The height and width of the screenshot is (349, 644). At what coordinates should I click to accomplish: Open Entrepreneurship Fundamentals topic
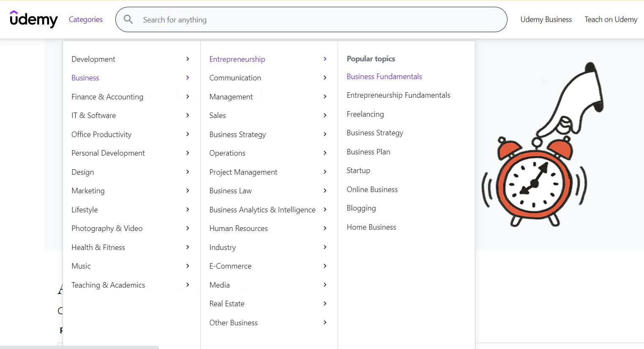point(398,95)
